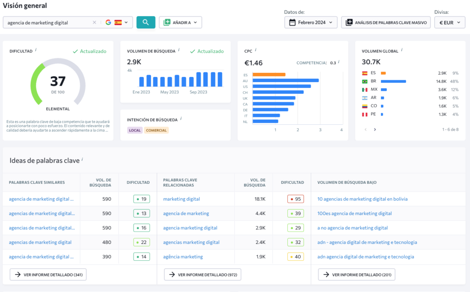This screenshot has height=292, width=470.
Task: Click the info icon next to CPC
Action: point(255,50)
